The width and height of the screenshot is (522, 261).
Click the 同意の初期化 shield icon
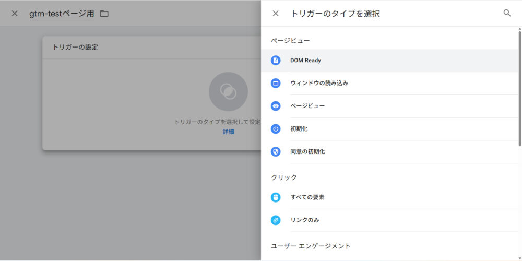[276, 151]
